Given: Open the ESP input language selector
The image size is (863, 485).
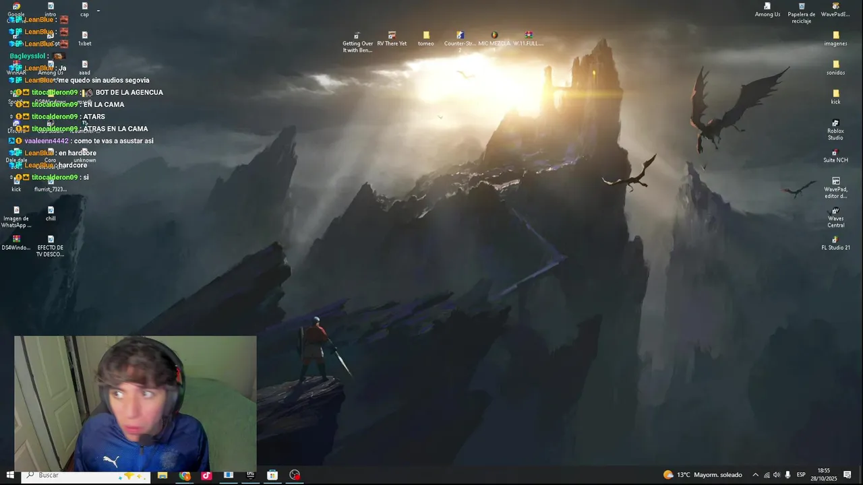Looking at the screenshot, I should click(x=801, y=475).
